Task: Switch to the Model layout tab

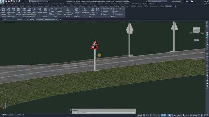Action: 4,115
